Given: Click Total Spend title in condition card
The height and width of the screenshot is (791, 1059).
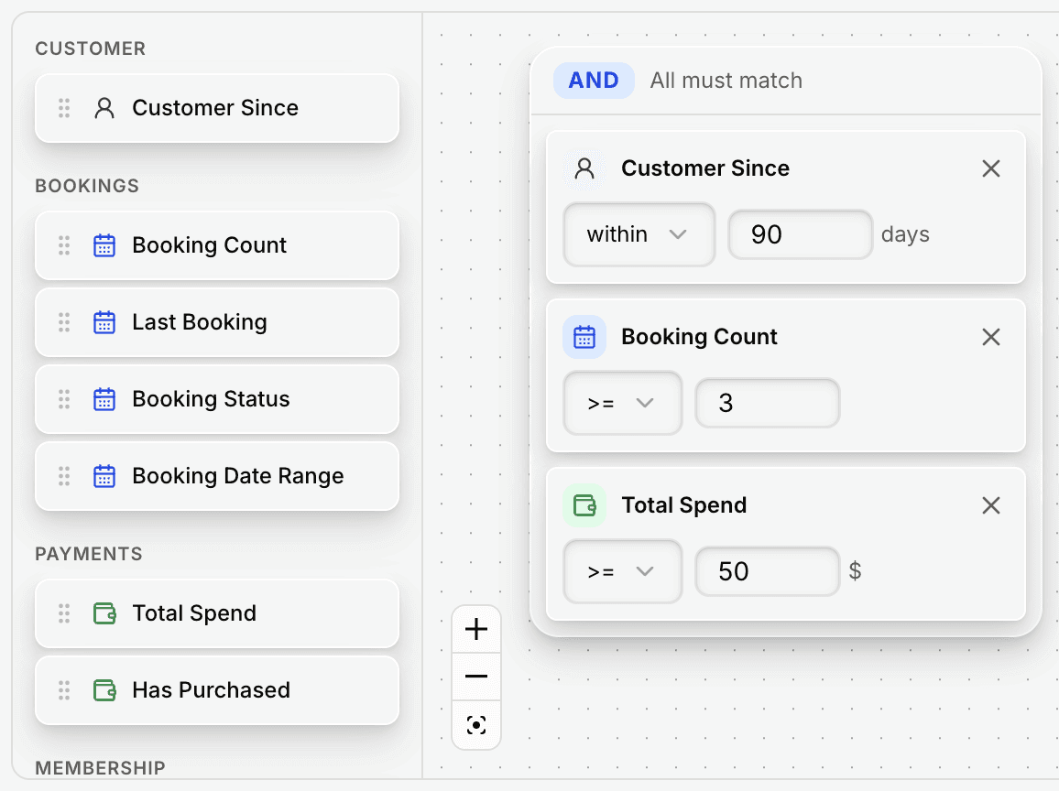Looking at the screenshot, I should pyautogui.click(x=683, y=505).
